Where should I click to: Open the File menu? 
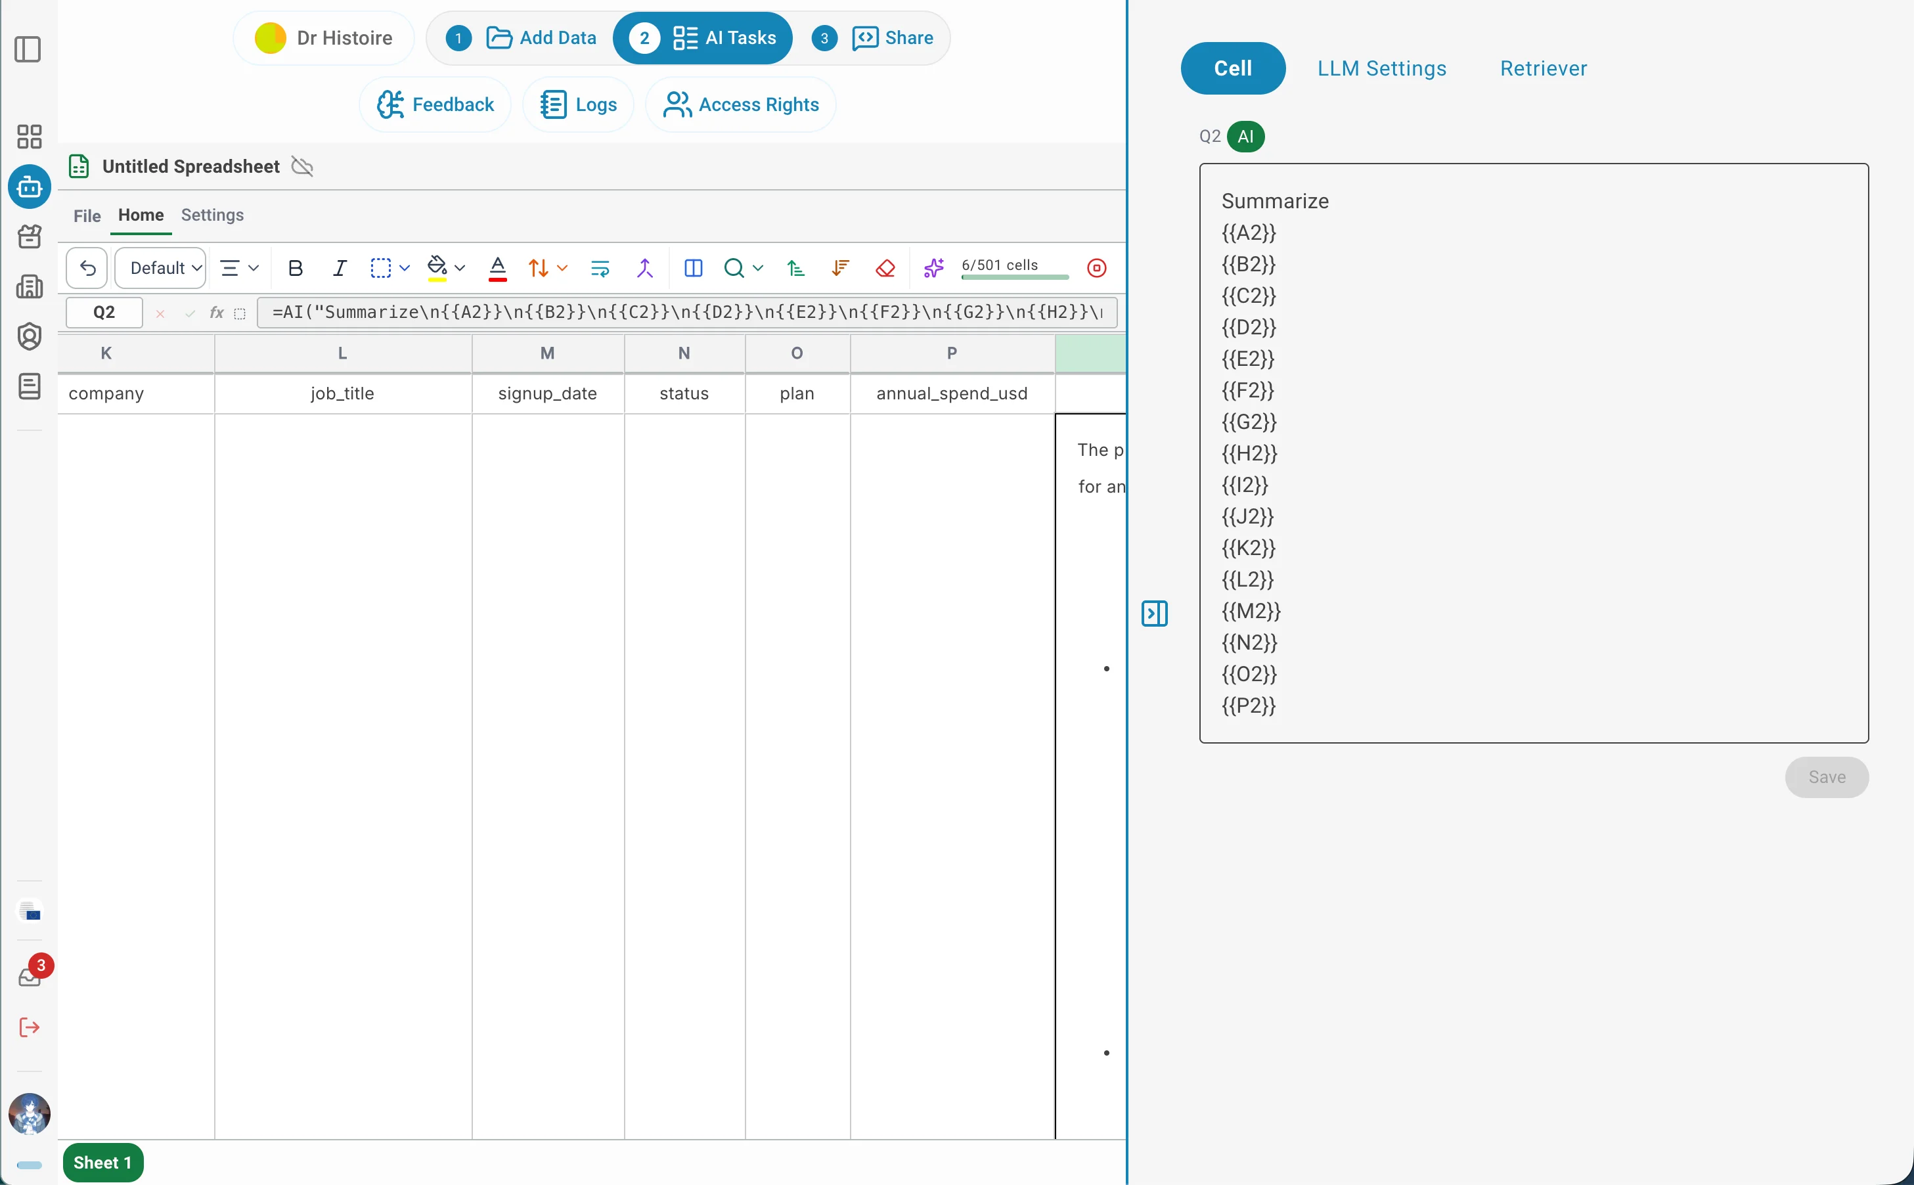click(87, 215)
